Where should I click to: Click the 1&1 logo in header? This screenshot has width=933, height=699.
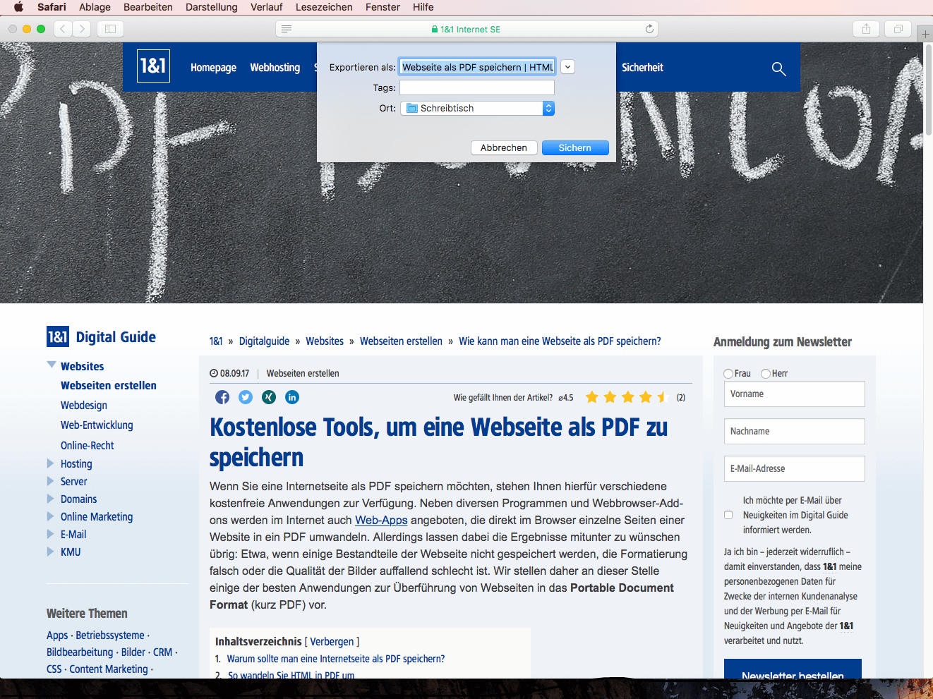click(153, 66)
